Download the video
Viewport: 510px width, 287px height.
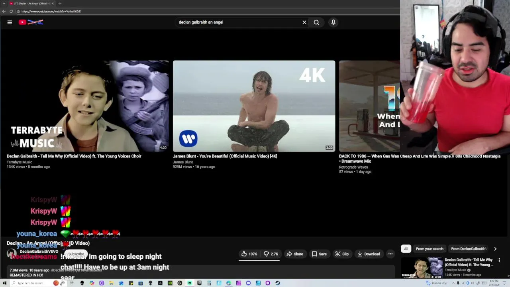click(369, 254)
